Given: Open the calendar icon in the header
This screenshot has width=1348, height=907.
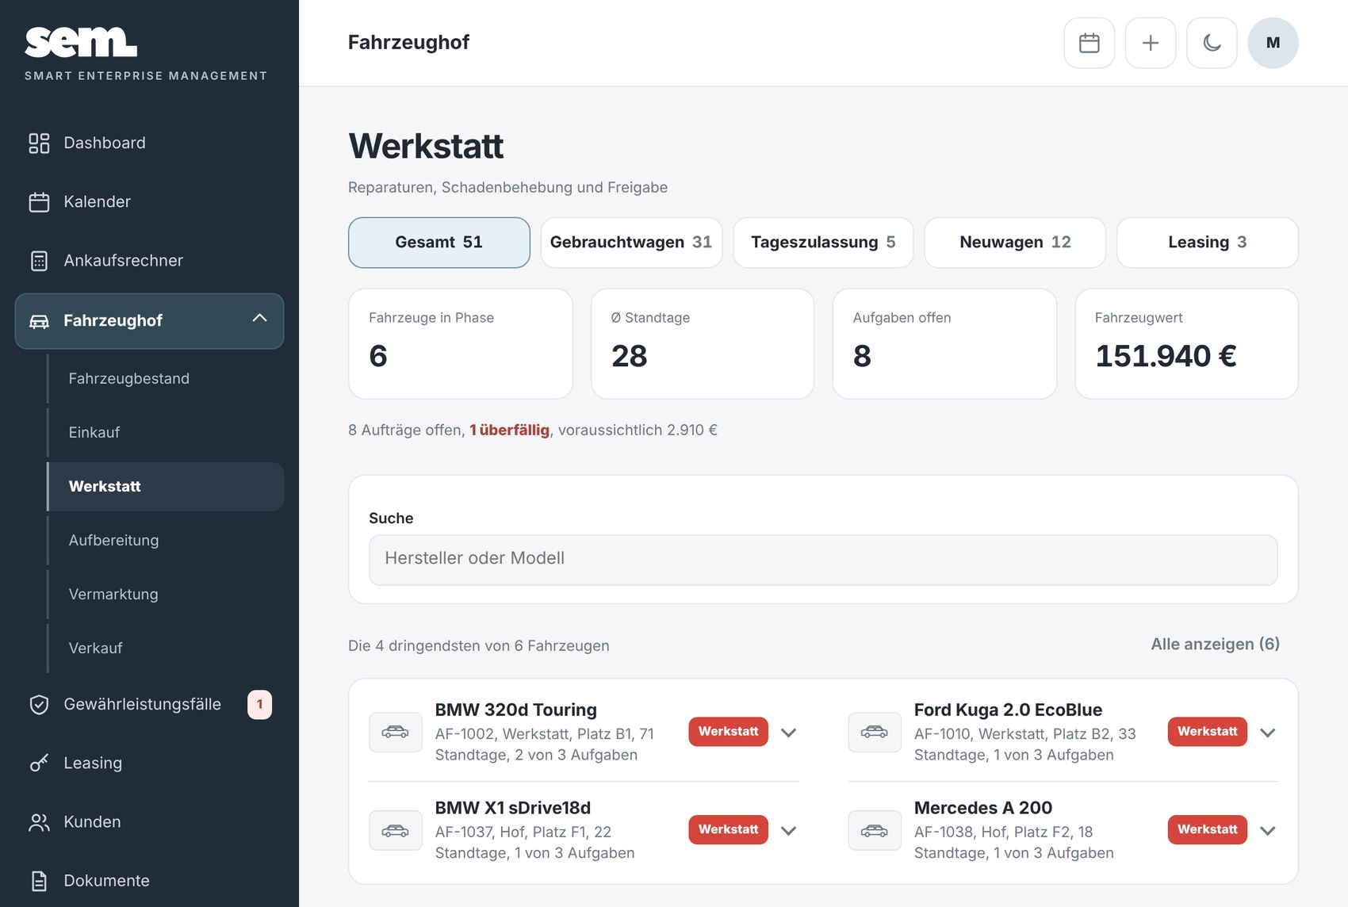Looking at the screenshot, I should 1089,43.
